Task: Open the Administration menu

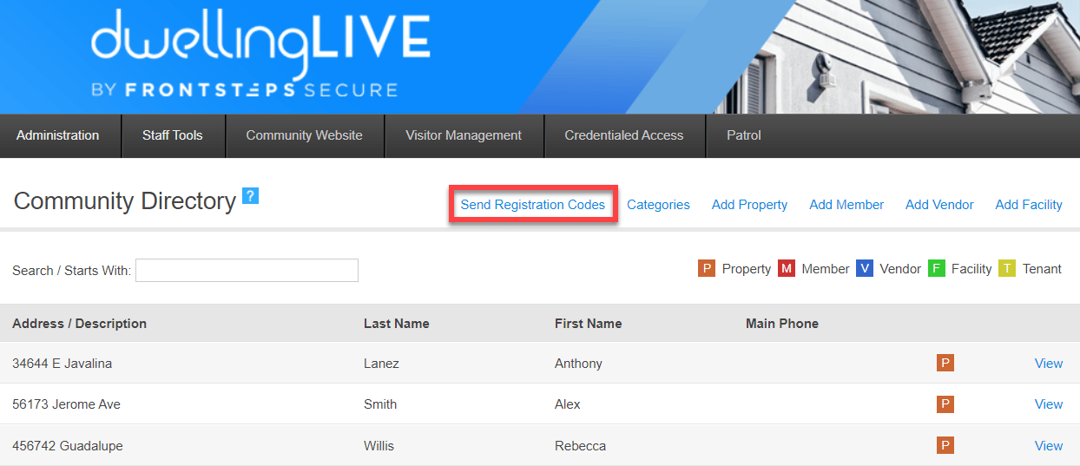Action: [x=58, y=135]
